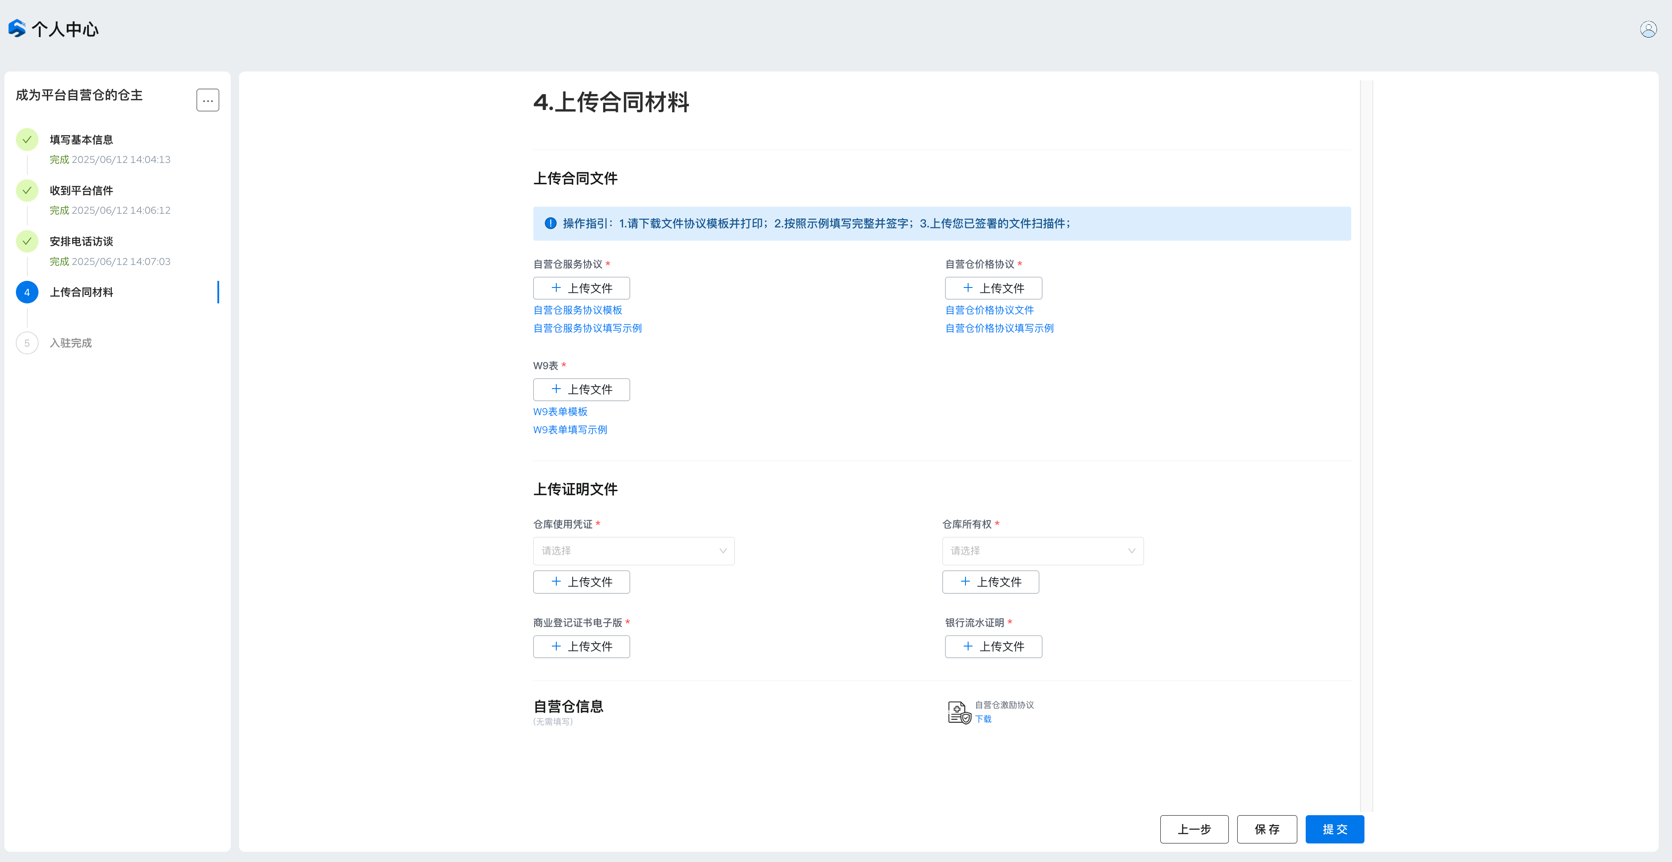Click the checkmark icon for 收到平台信件 step

(27, 190)
